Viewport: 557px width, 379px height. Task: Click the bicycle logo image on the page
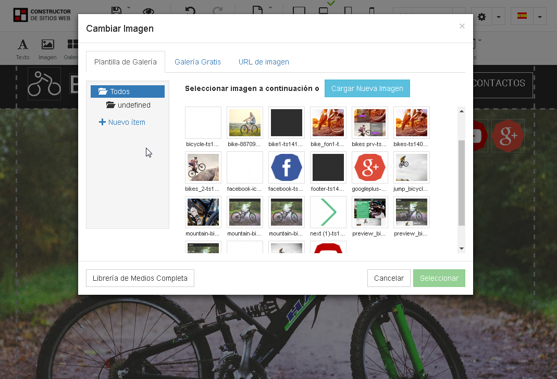pos(44,84)
